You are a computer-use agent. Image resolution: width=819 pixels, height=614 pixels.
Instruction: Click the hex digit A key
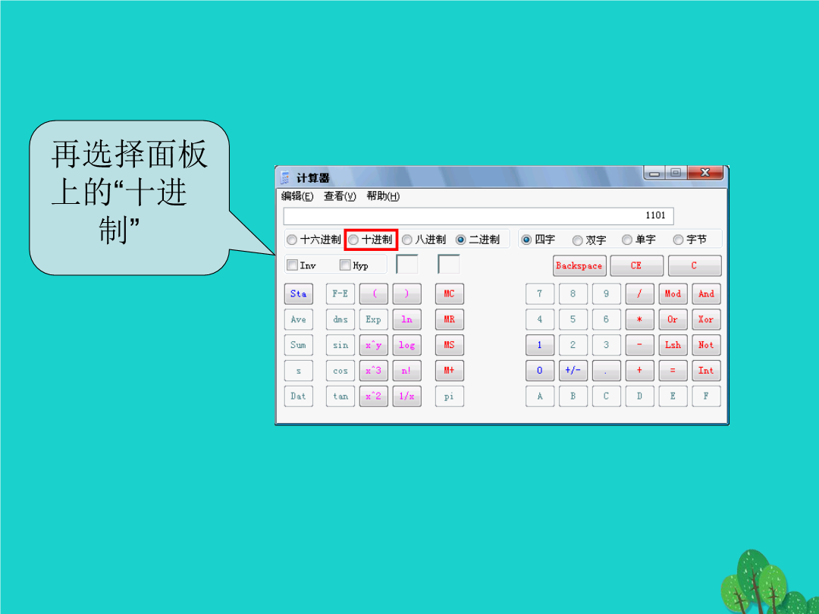pos(540,396)
